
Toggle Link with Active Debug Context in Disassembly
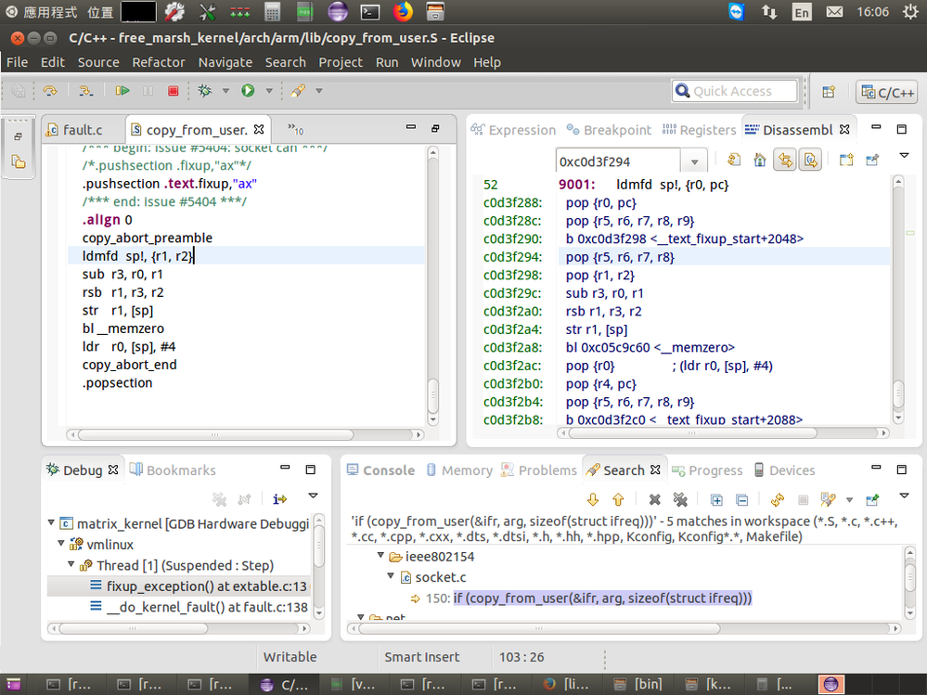click(785, 160)
